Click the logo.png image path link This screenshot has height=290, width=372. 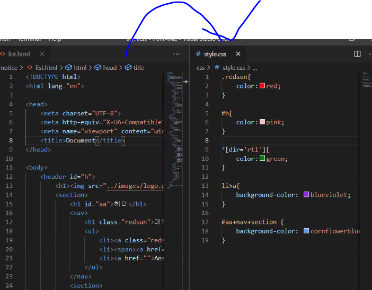(135, 186)
